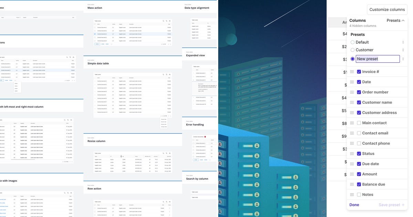Viewport: 413px width, 217px height.
Task: Click the Date row drag handle
Action: [x=352, y=82]
